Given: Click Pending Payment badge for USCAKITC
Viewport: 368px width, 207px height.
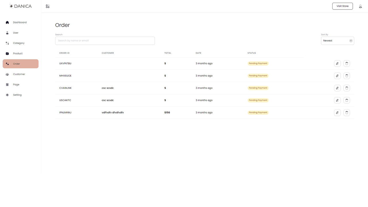Looking at the screenshot, I should 258,100.
